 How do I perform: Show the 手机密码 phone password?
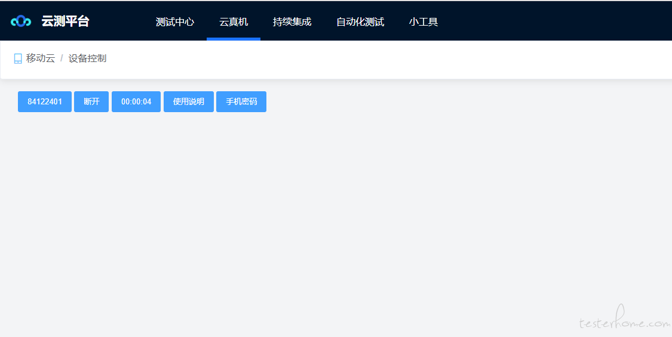(x=241, y=101)
